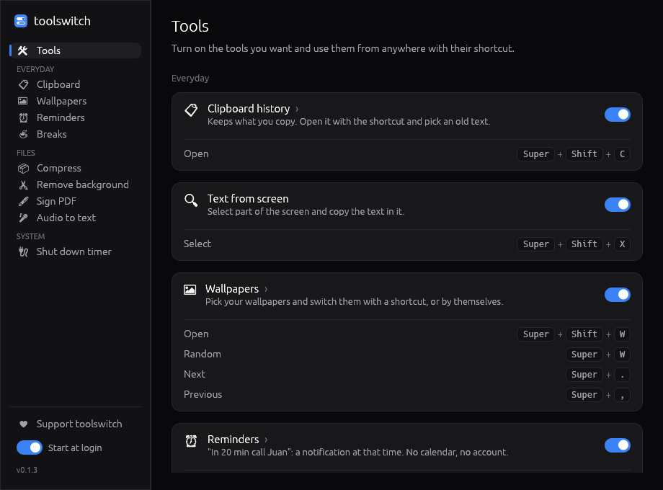This screenshot has height=490, width=663.
Task: Click the X key of Select shortcut
Action: tap(622, 244)
